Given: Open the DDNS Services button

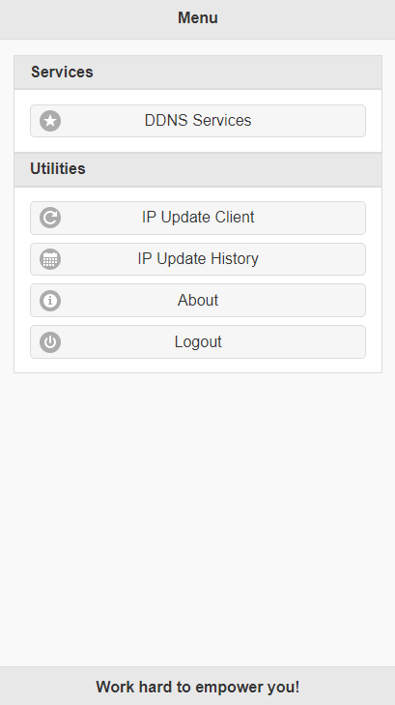Looking at the screenshot, I should click(x=198, y=121).
